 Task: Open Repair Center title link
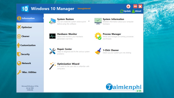pyautogui.click(x=65, y=49)
